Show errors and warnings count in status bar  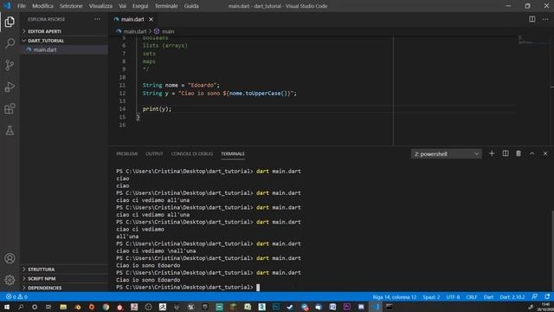(x=16, y=296)
